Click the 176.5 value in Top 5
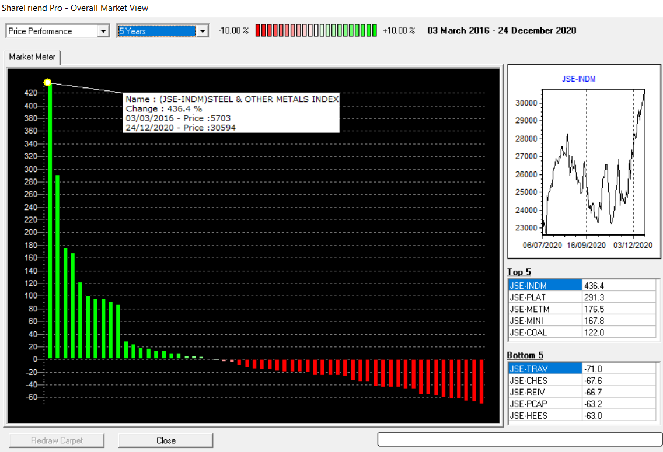This screenshot has height=452, width=663. pos(619,309)
